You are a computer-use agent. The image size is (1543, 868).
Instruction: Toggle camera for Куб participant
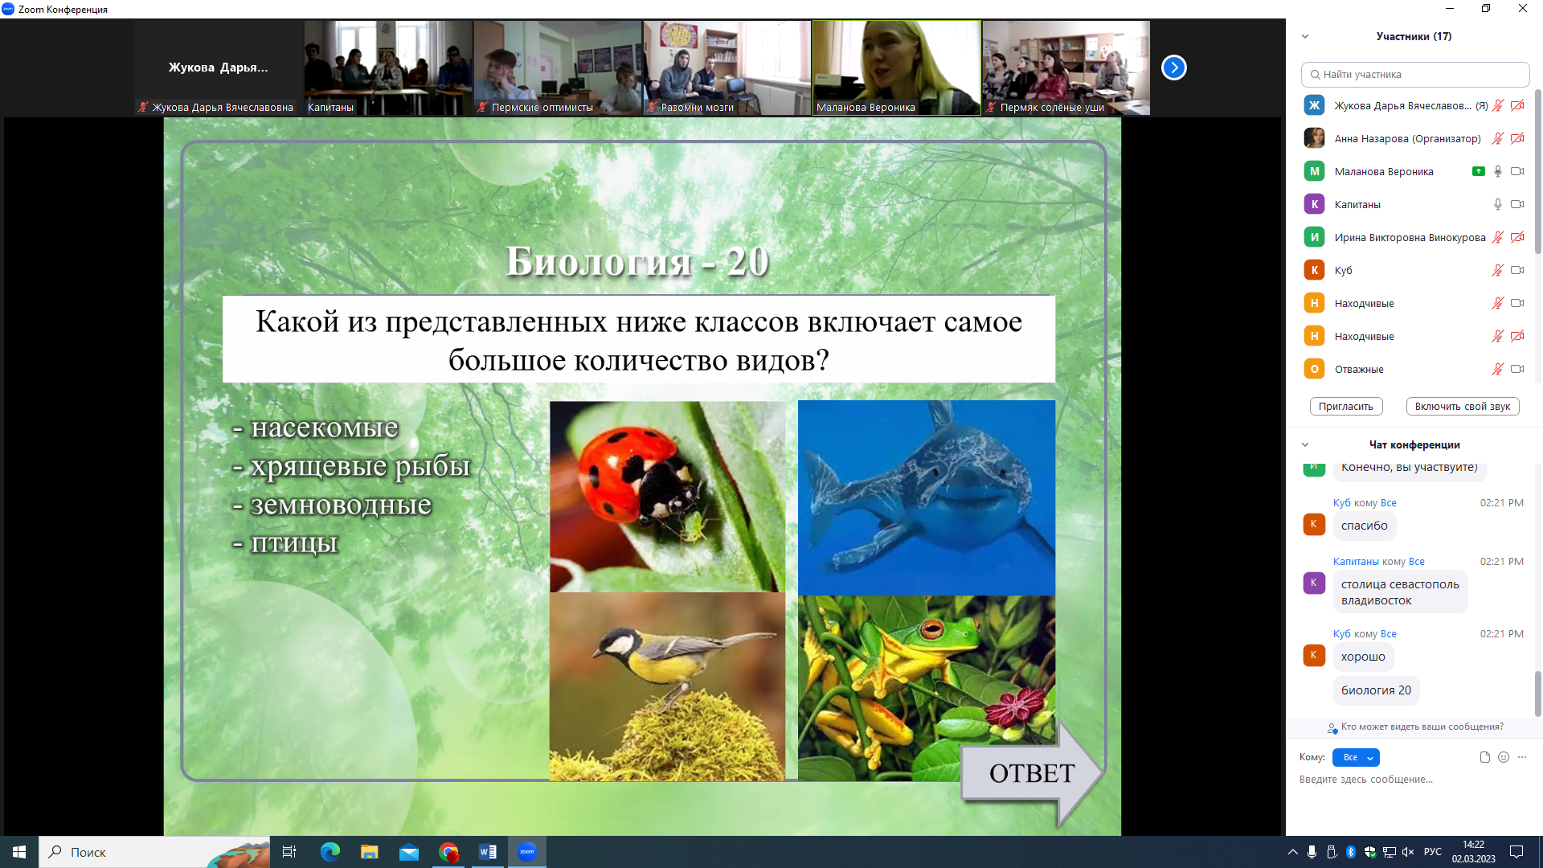click(x=1517, y=270)
